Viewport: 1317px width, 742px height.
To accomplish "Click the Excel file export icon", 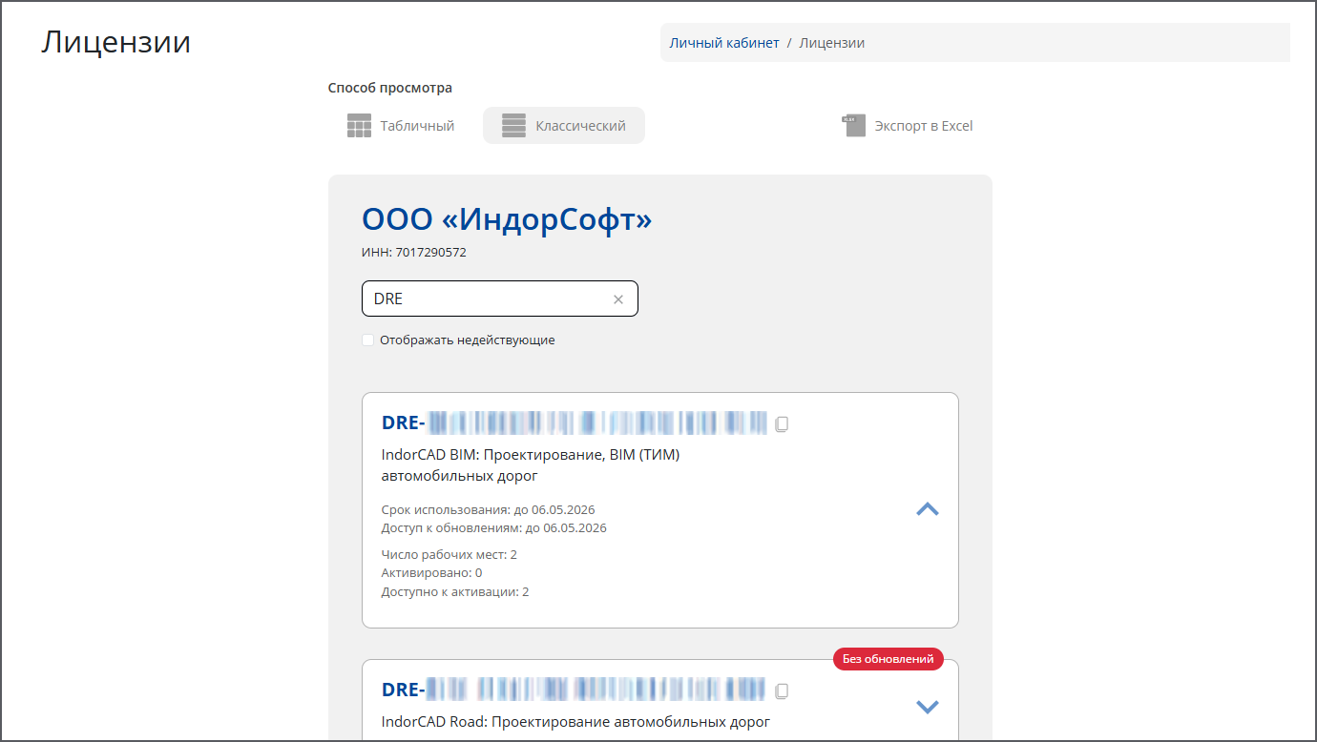I will click(853, 126).
